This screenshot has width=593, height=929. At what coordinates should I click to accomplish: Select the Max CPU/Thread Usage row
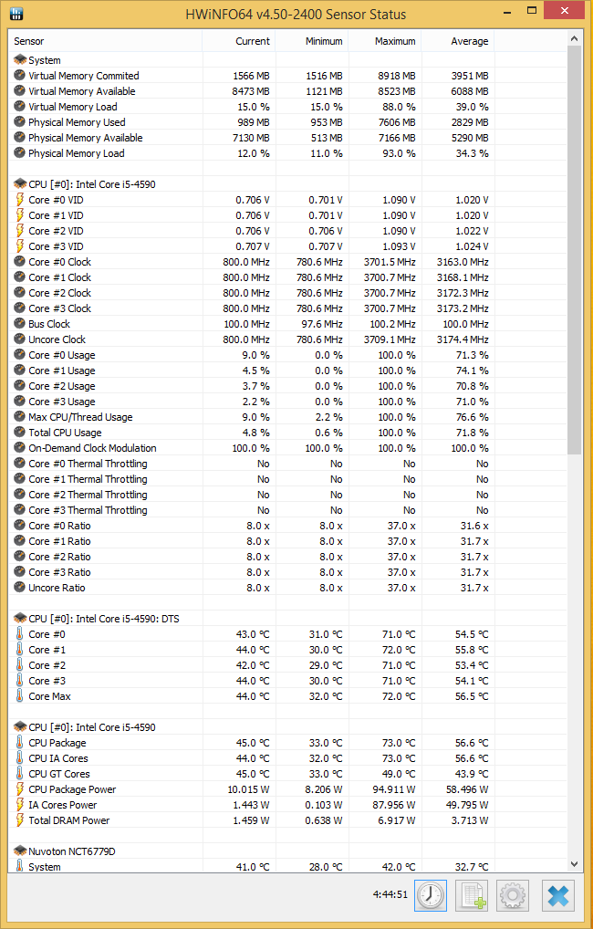pos(287,417)
